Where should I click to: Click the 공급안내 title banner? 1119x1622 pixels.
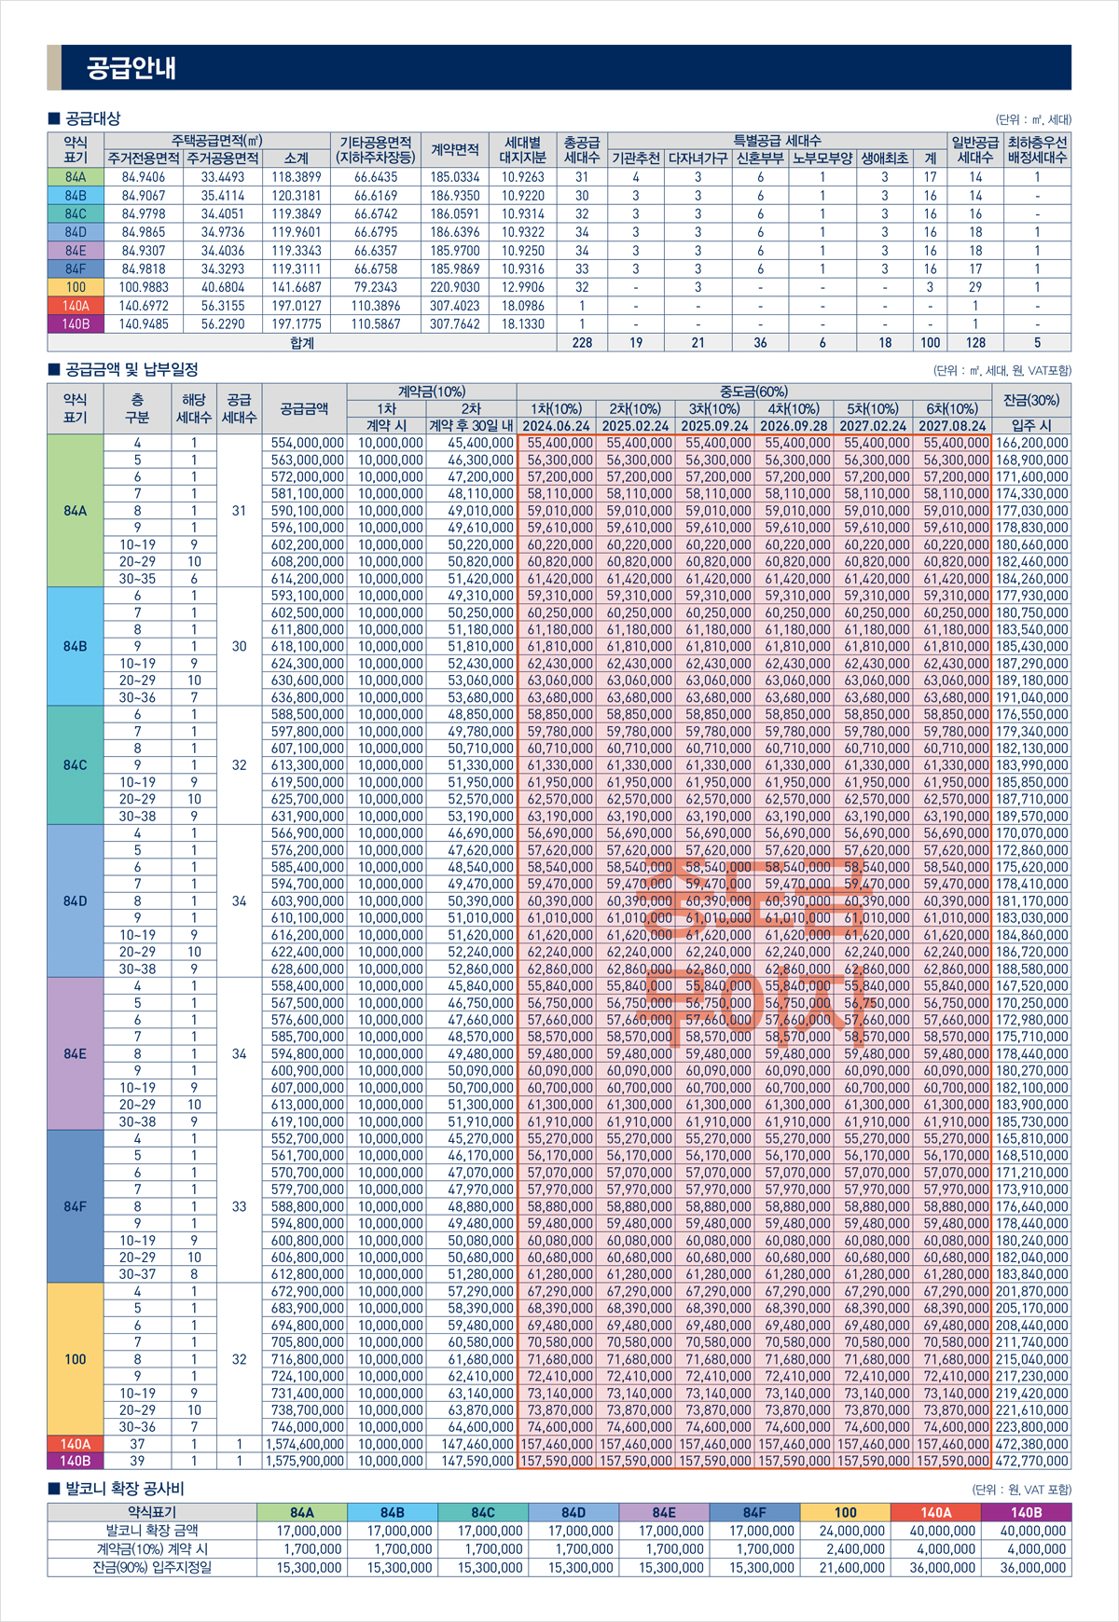click(559, 67)
